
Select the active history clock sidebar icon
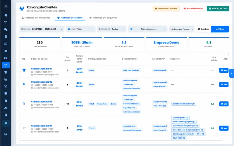[6, 65]
